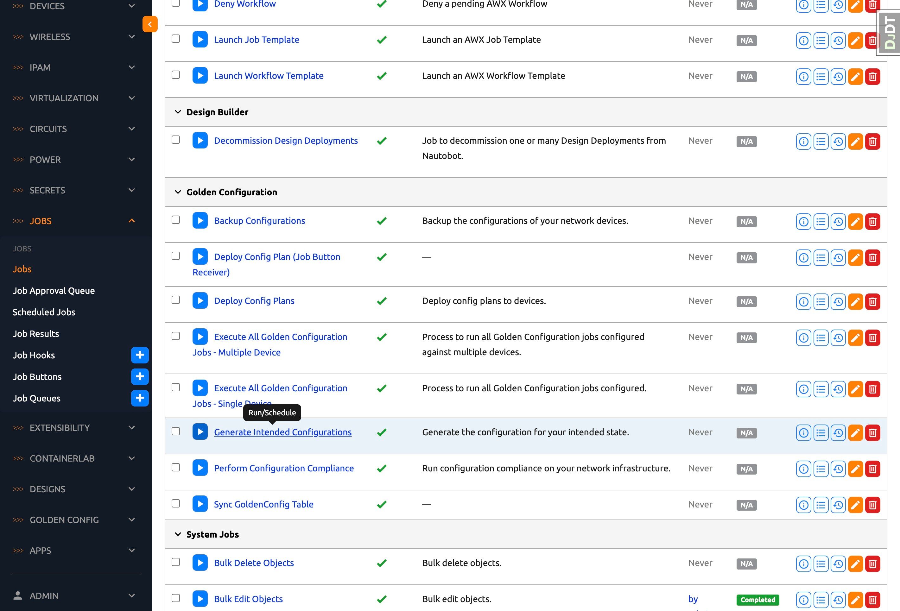
Task: Tick the Bulk Edit Objects checkbox
Action: (176, 598)
